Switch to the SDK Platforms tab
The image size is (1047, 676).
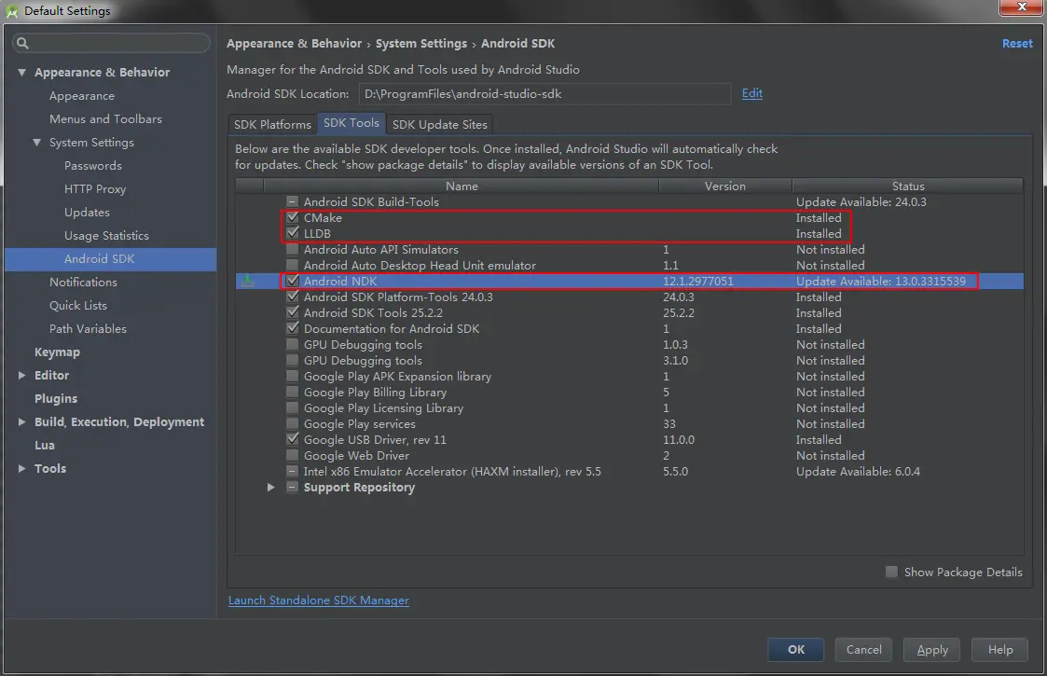click(x=272, y=124)
